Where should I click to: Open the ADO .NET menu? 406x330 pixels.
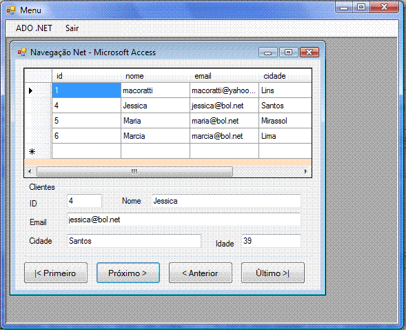(x=34, y=28)
